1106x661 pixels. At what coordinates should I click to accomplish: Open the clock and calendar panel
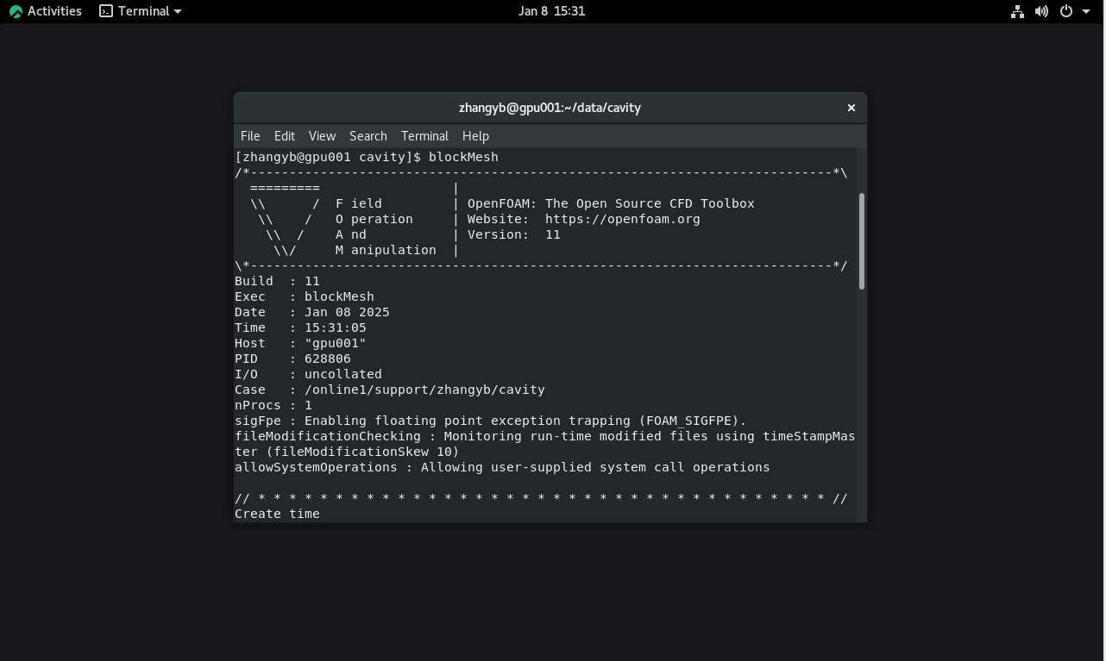551,11
